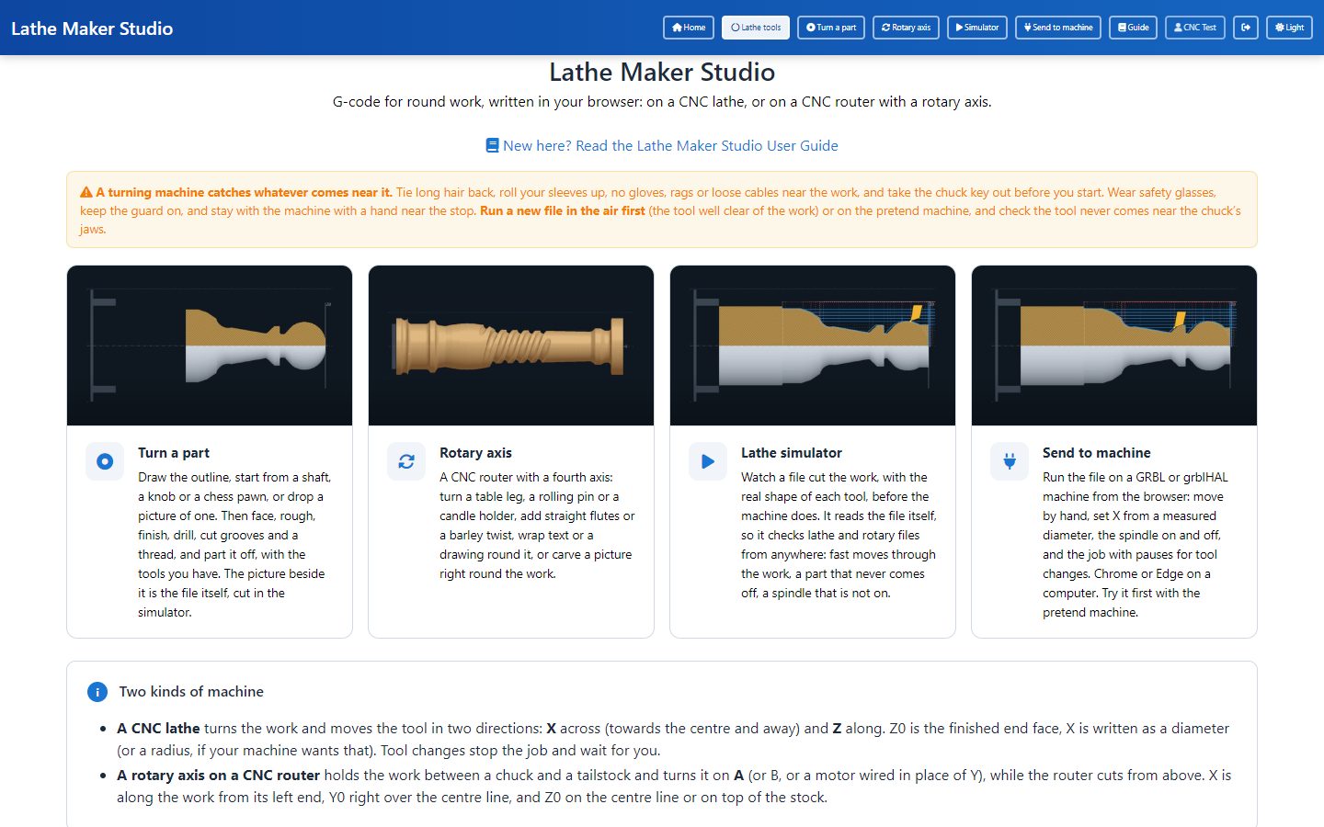Click the Send to machine card heading
The image size is (1324, 827).
[x=1097, y=453]
